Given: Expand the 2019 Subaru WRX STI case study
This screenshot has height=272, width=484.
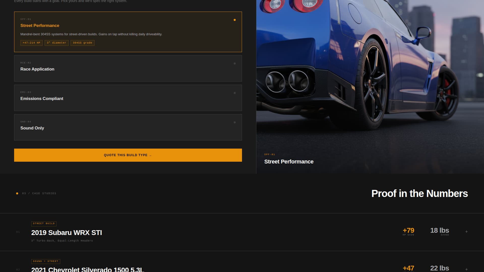Looking at the screenshot, I should (x=242, y=232).
